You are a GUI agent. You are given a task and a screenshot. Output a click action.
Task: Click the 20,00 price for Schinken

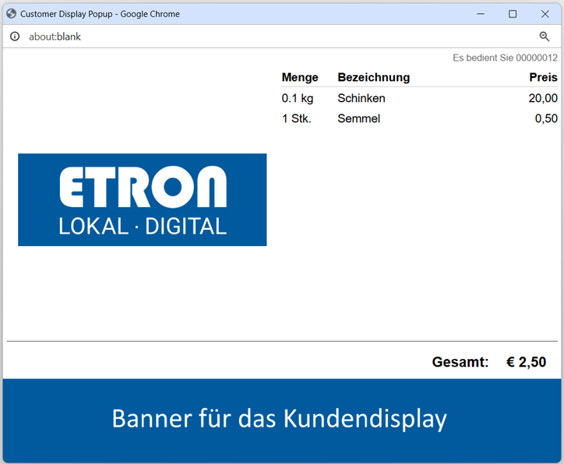tap(543, 98)
